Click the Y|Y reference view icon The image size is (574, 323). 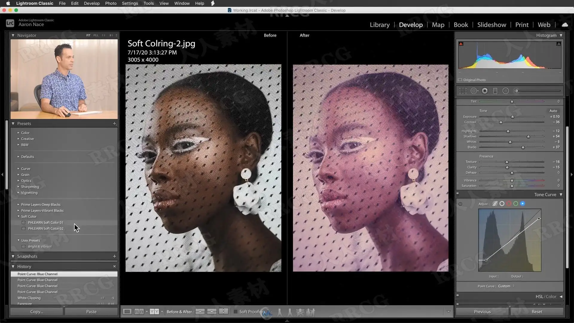point(154,312)
